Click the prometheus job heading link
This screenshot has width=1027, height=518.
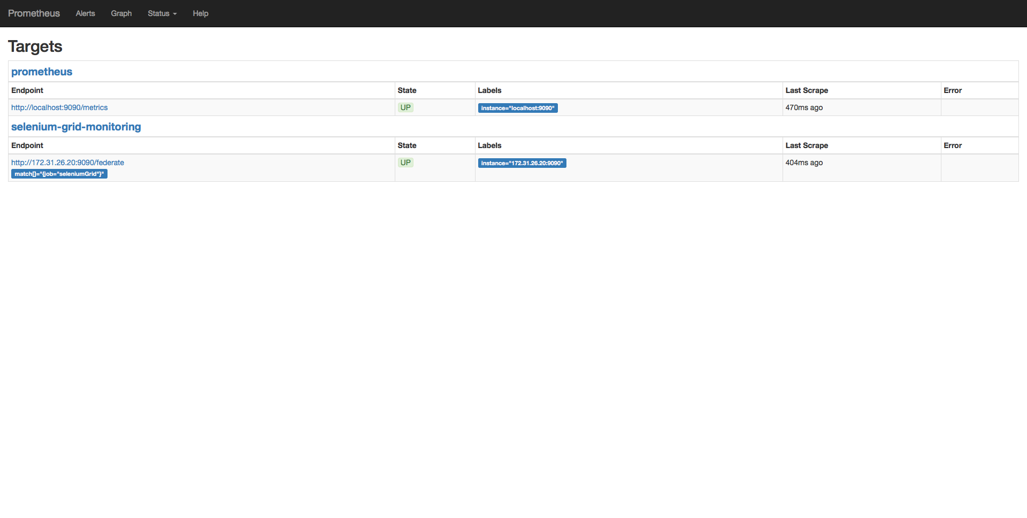[x=42, y=72]
